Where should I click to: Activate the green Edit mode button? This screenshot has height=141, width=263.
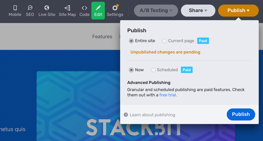pyautogui.click(x=98, y=11)
